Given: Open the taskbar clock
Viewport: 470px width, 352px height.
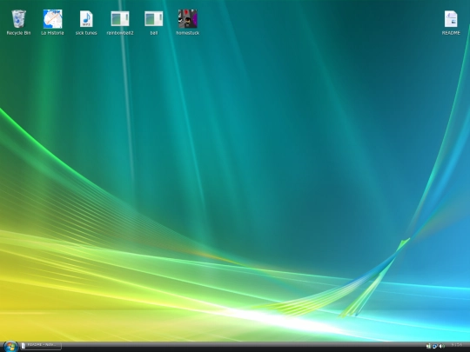Looking at the screenshot, I should 457,345.
